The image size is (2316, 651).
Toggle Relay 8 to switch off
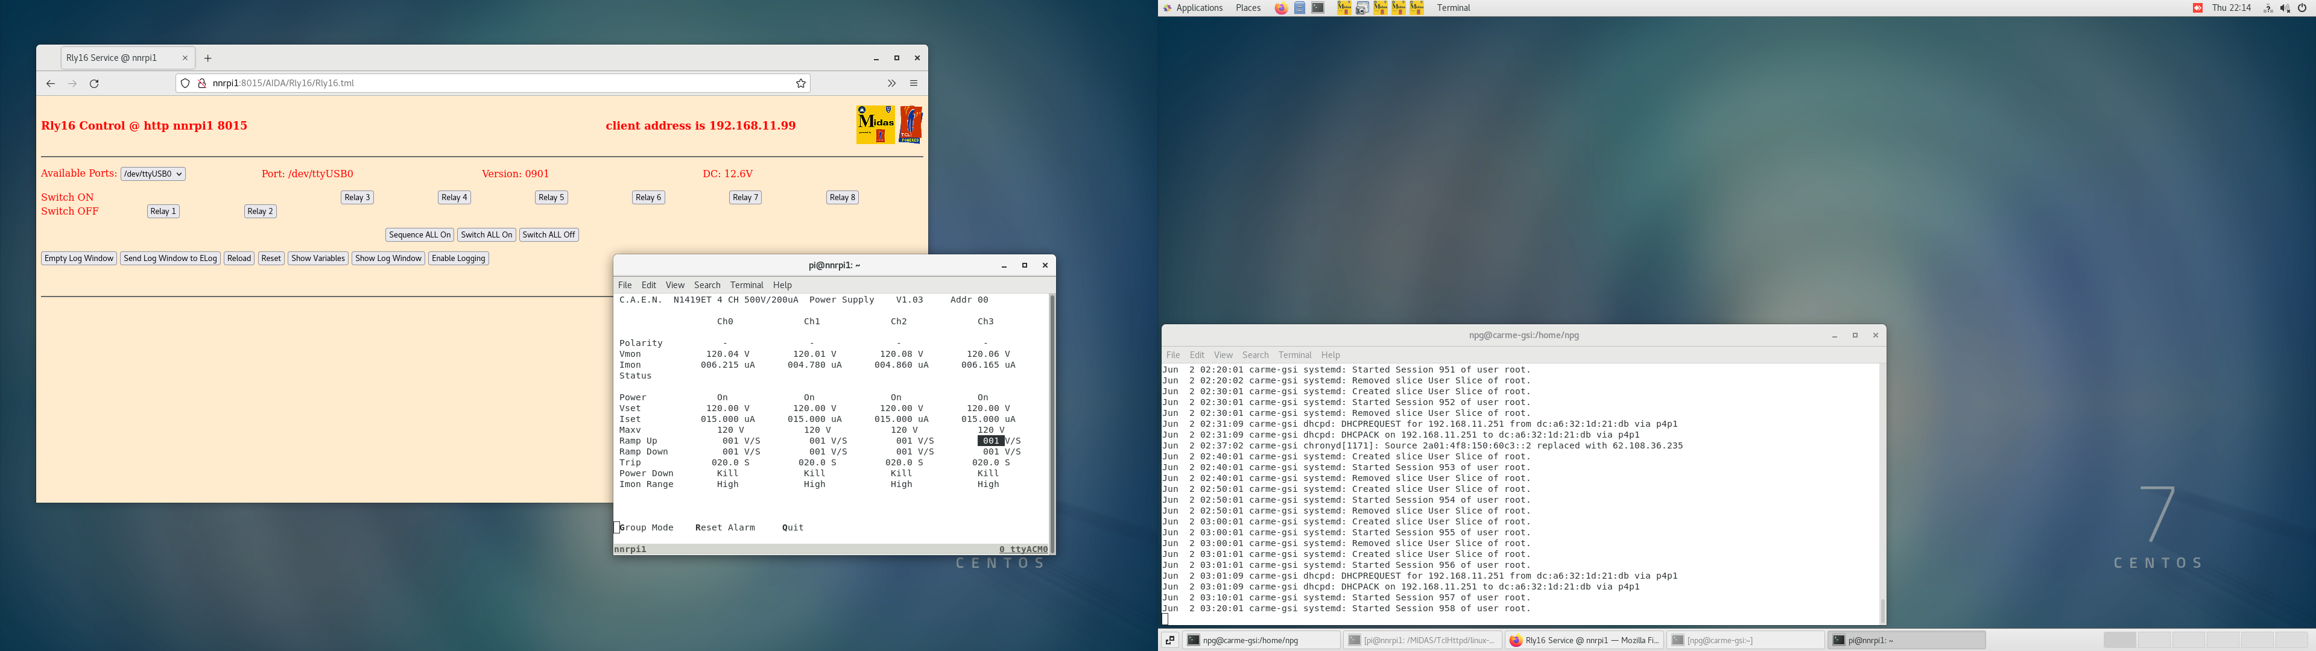[x=843, y=198]
